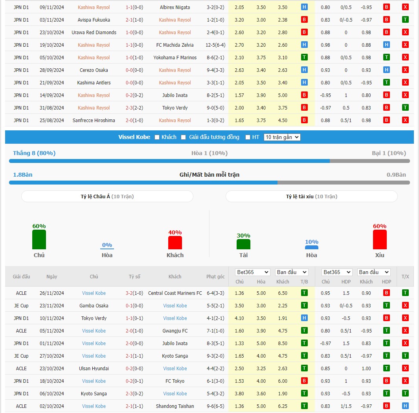Image resolution: width=419 pixels, height=413 pixels.
Task: Click the blue H icon in Shandong Taishan row
Action: pyautogui.click(x=405, y=406)
